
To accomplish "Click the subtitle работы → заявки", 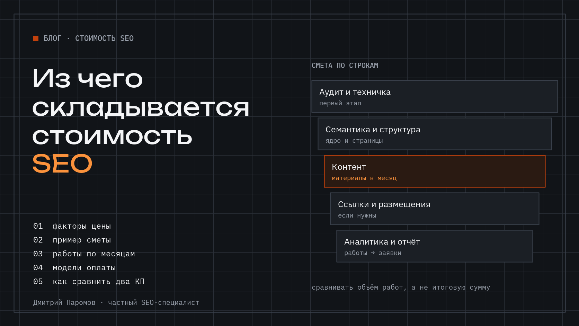I will pyautogui.click(x=373, y=253).
